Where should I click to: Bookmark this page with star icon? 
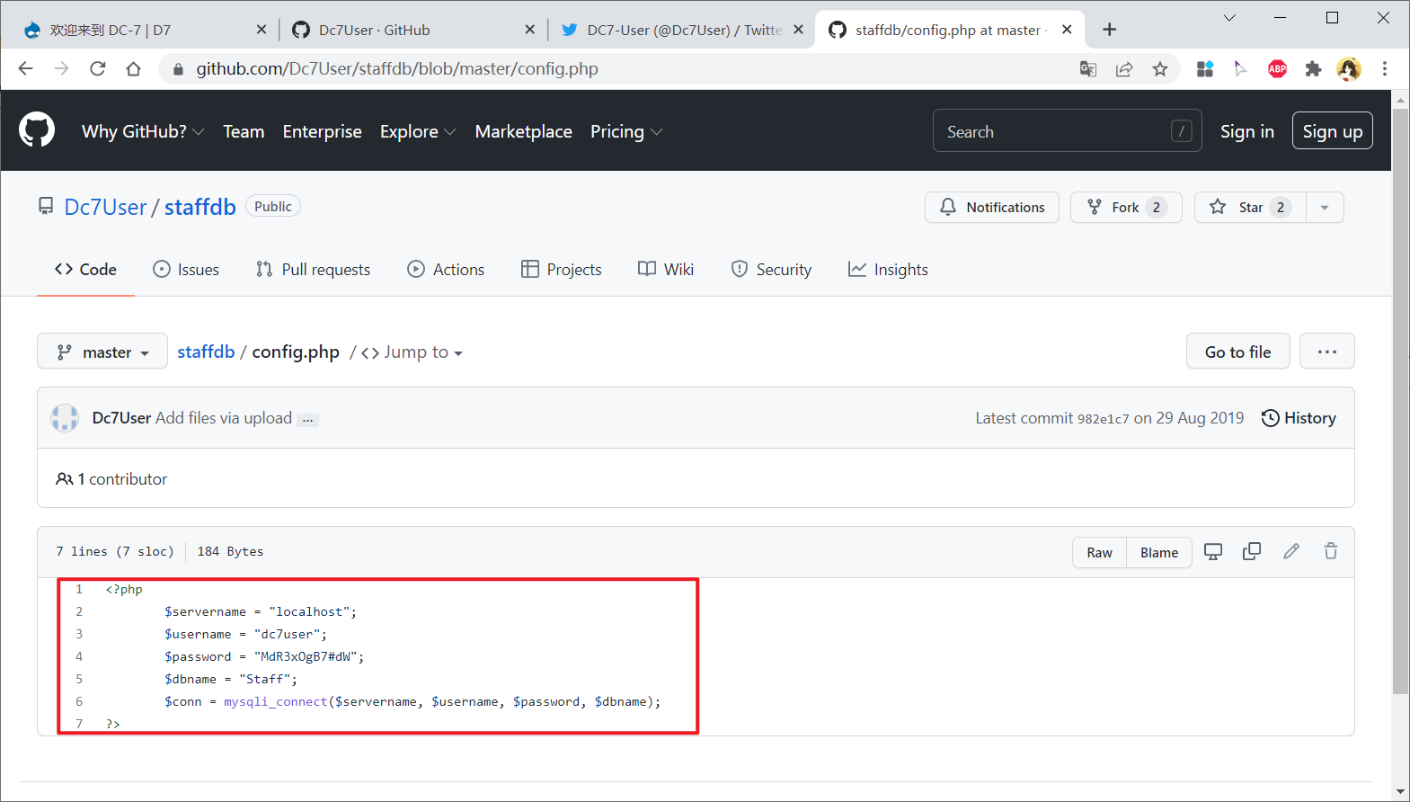[1160, 68]
